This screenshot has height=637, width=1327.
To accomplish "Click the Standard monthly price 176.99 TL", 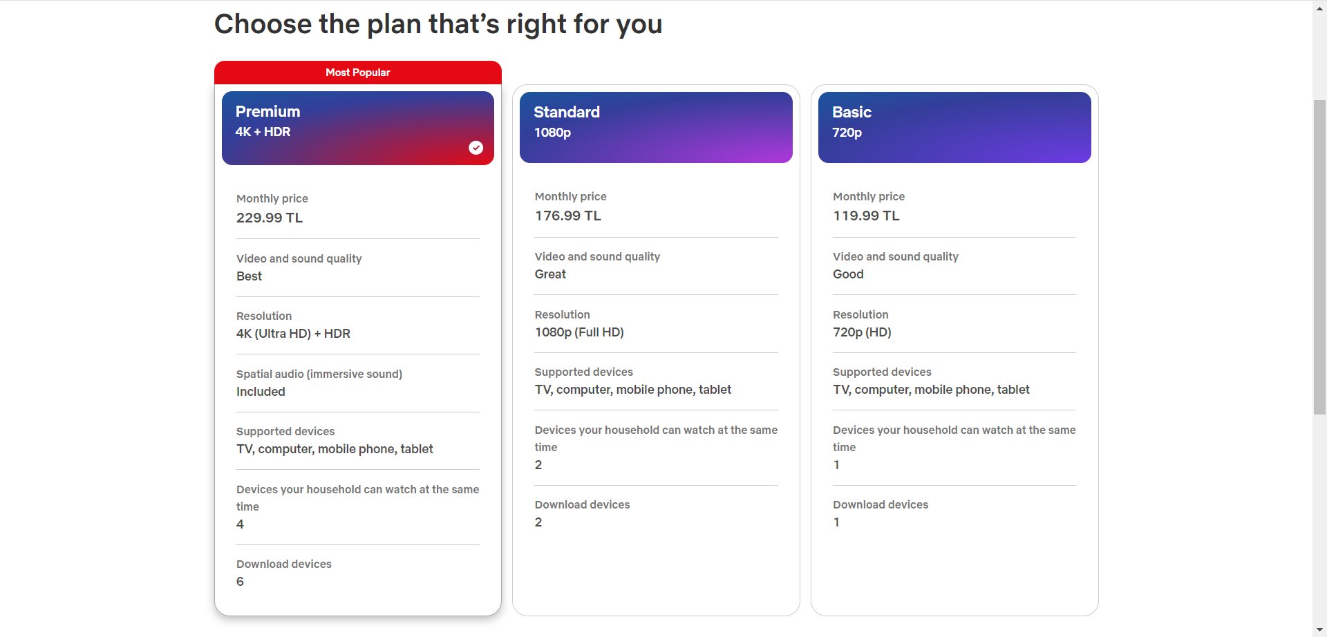I will 568,216.
